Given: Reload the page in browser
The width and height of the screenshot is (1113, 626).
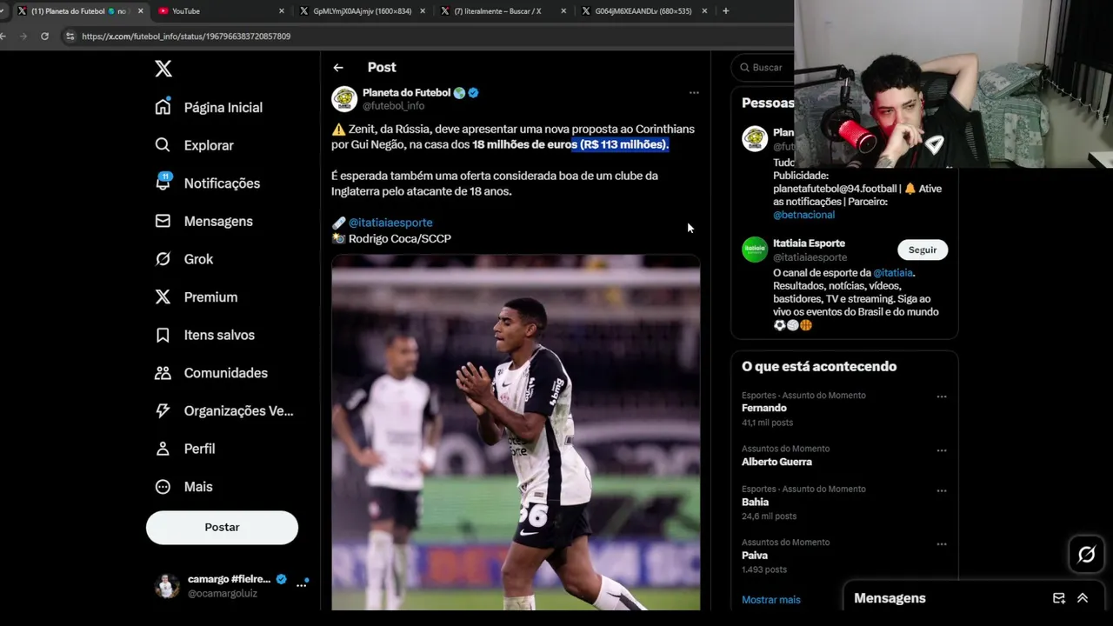Looking at the screenshot, I should [x=44, y=37].
